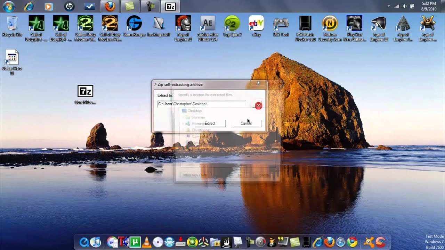Click the green play circle dock icon
Screen dimensions: 445x250
pos(192,242)
